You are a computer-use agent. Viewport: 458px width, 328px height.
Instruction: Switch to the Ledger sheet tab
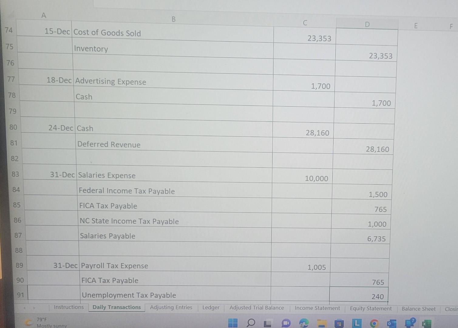(211, 307)
